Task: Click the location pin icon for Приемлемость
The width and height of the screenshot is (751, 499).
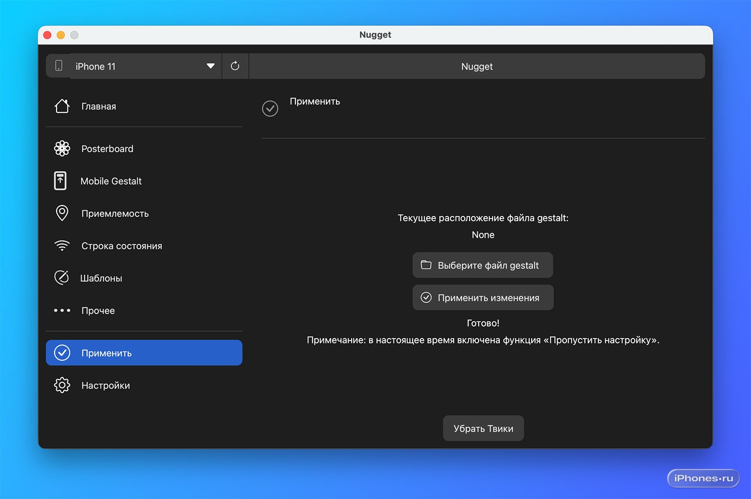Action: click(x=62, y=213)
